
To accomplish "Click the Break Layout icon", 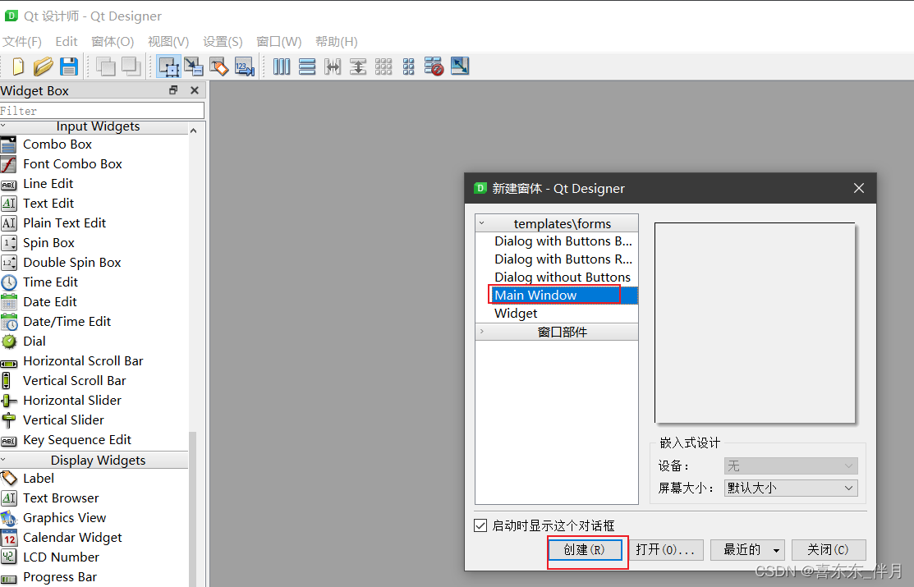I will [x=434, y=66].
